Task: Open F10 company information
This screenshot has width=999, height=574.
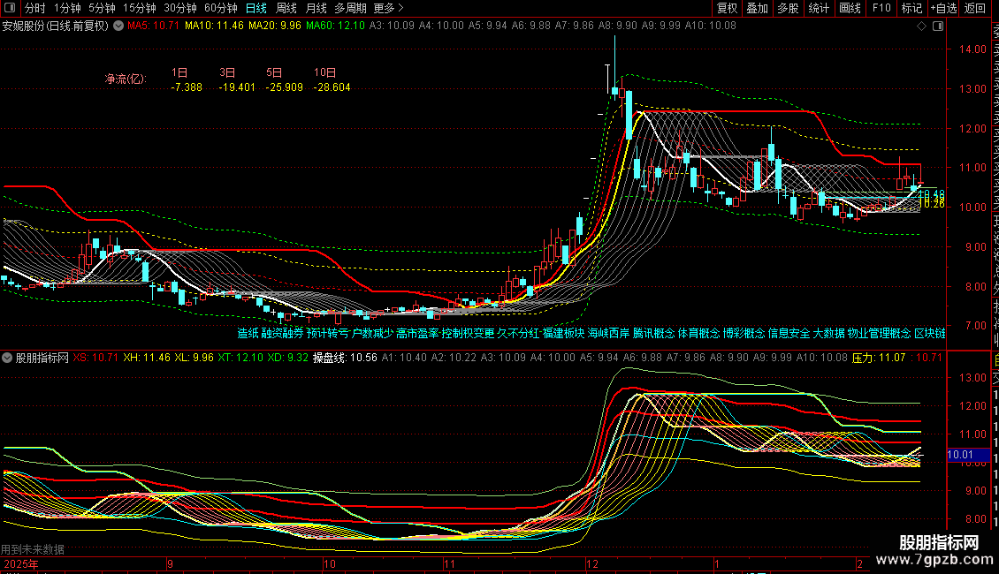Action: click(881, 8)
